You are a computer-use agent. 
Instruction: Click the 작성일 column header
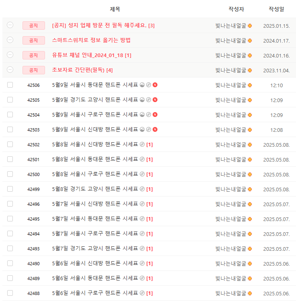click(276, 9)
